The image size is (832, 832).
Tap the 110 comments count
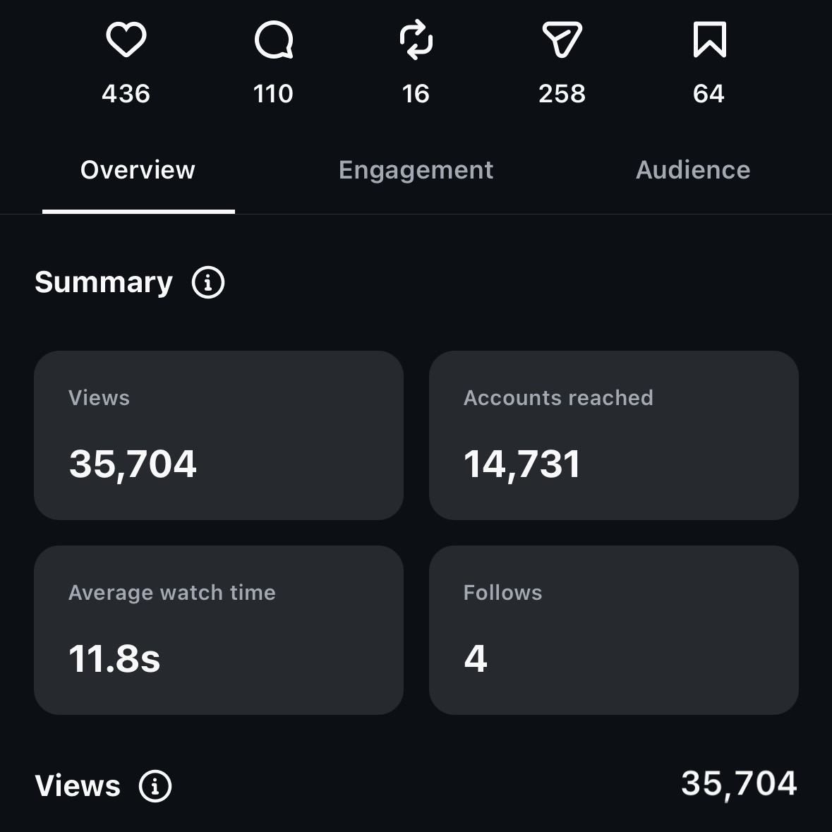coord(273,94)
